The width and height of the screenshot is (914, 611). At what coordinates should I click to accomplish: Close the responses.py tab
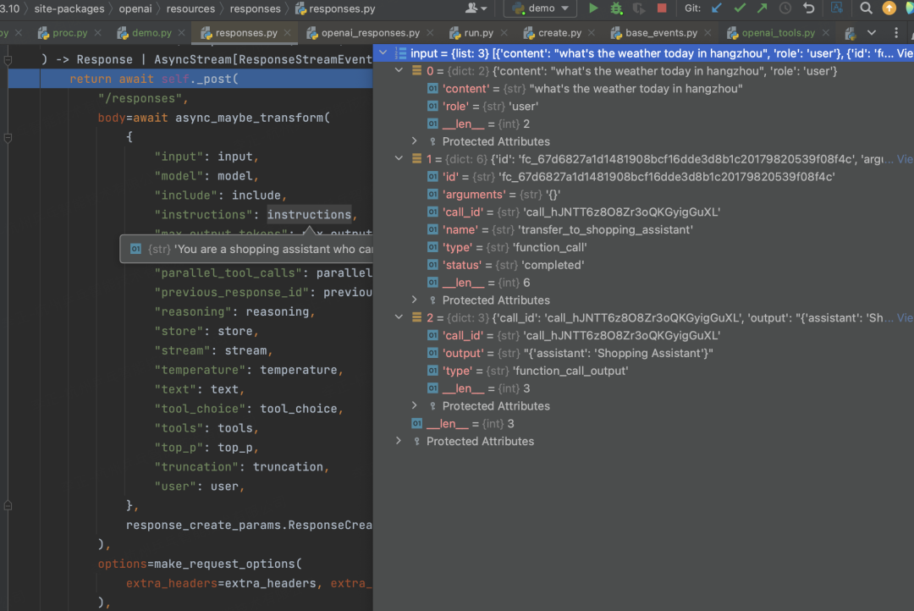coord(288,33)
